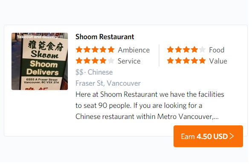
Task: Select the Food rating label
Action: pos(217,50)
